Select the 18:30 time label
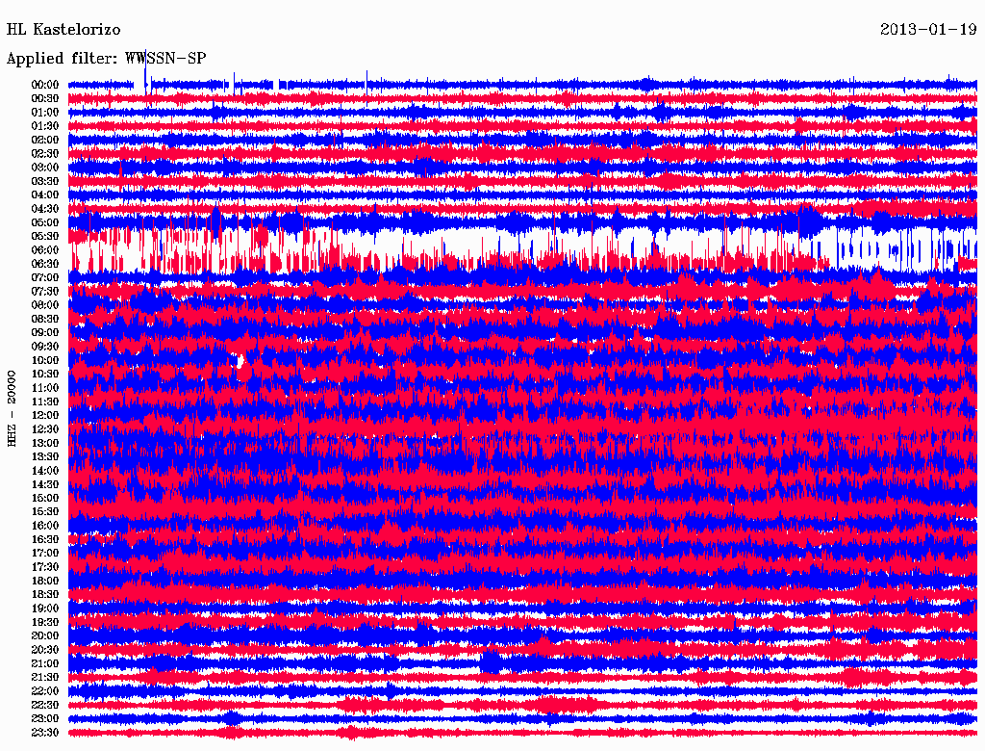 (x=45, y=594)
